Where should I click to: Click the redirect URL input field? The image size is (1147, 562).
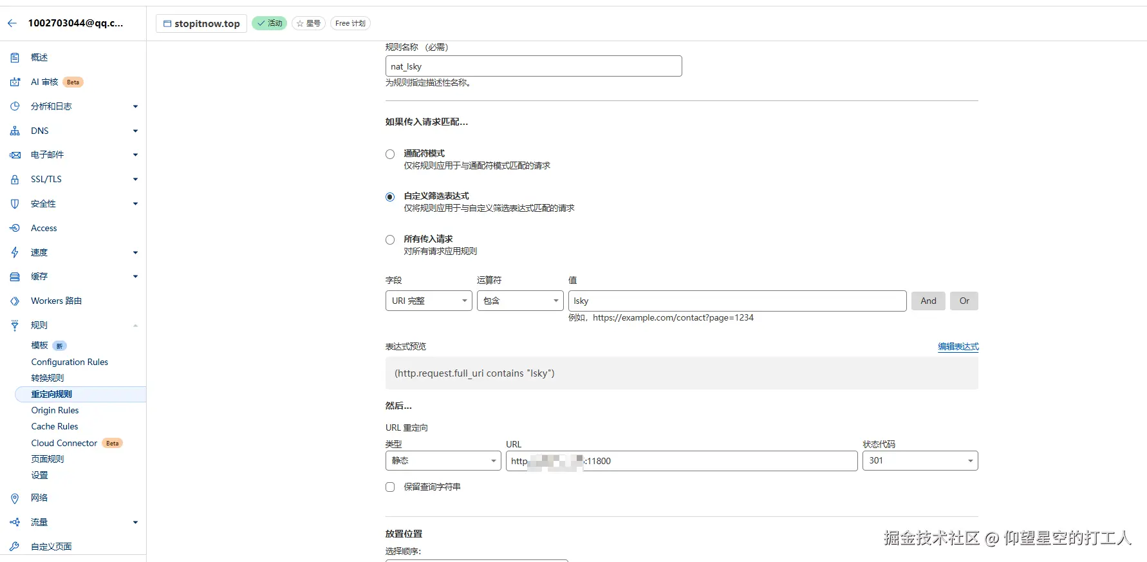pyautogui.click(x=682, y=460)
